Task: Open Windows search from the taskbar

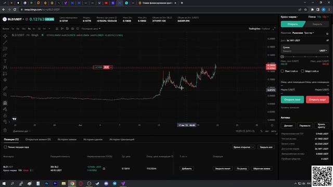Action: point(12,183)
